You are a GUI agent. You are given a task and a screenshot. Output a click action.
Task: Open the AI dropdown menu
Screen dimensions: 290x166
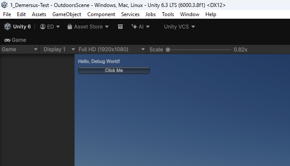[140, 27]
